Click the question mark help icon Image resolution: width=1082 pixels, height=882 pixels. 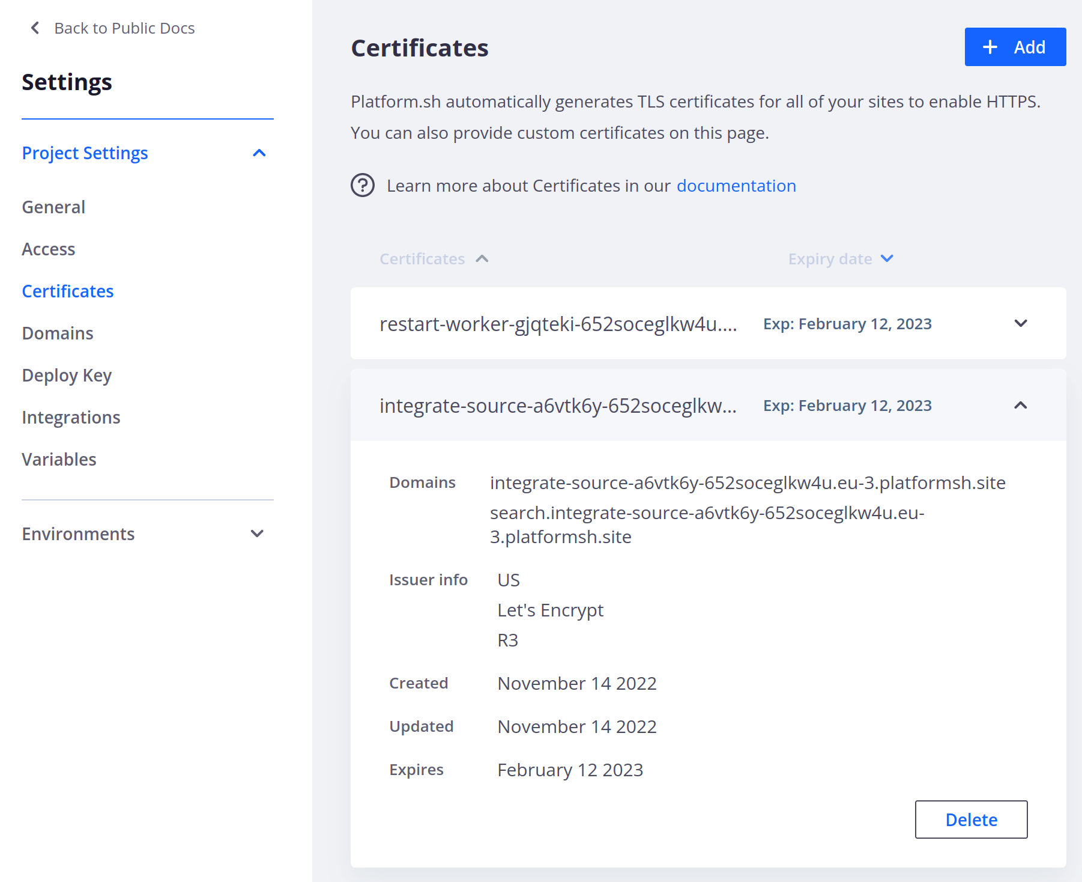361,186
